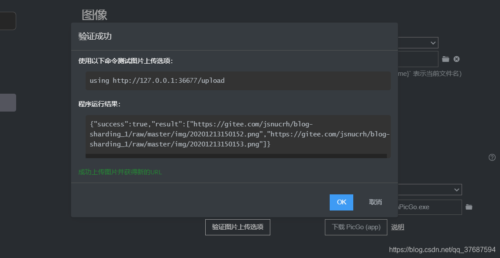This screenshot has height=258, width=500.
Task: Open the 说明 link
Action: pyautogui.click(x=398, y=227)
